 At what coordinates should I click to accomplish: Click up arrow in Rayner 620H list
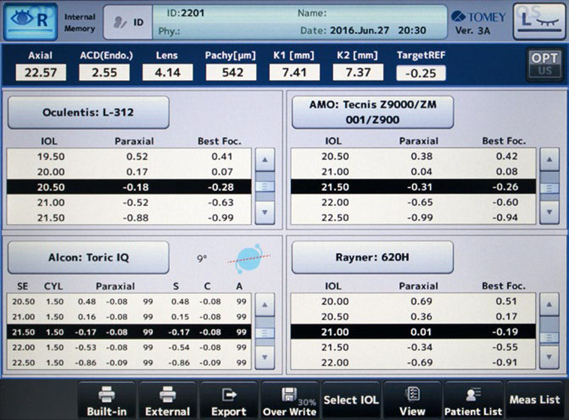pyautogui.click(x=550, y=305)
